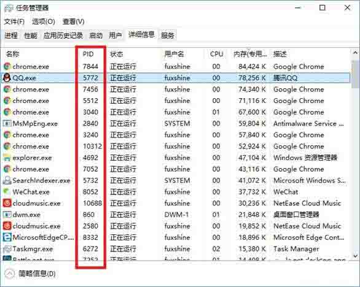Click the PID value 8332
The width and height of the screenshot is (360, 287).
click(x=90, y=237)
